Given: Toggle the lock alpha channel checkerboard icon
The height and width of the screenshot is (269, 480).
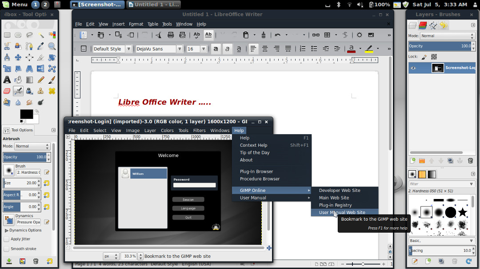Looking at the screenshot, I should pos(434,57).
